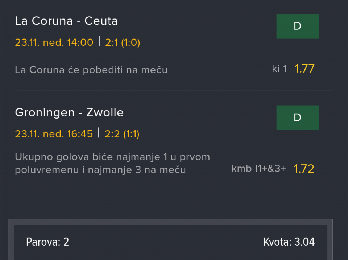
Task: Click the 'Parova: 2' pairs count
Action: coord(47,242)
